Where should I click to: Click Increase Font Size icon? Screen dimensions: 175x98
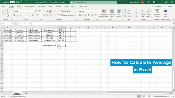coord(36,11)
